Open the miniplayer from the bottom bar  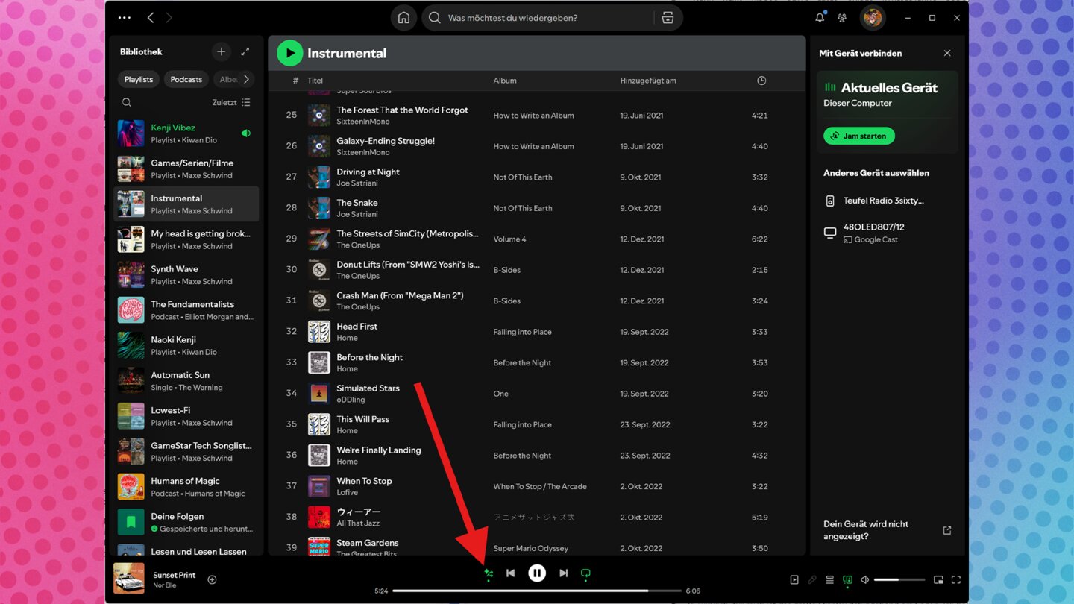pyautogui.click(x=938, y=580)
